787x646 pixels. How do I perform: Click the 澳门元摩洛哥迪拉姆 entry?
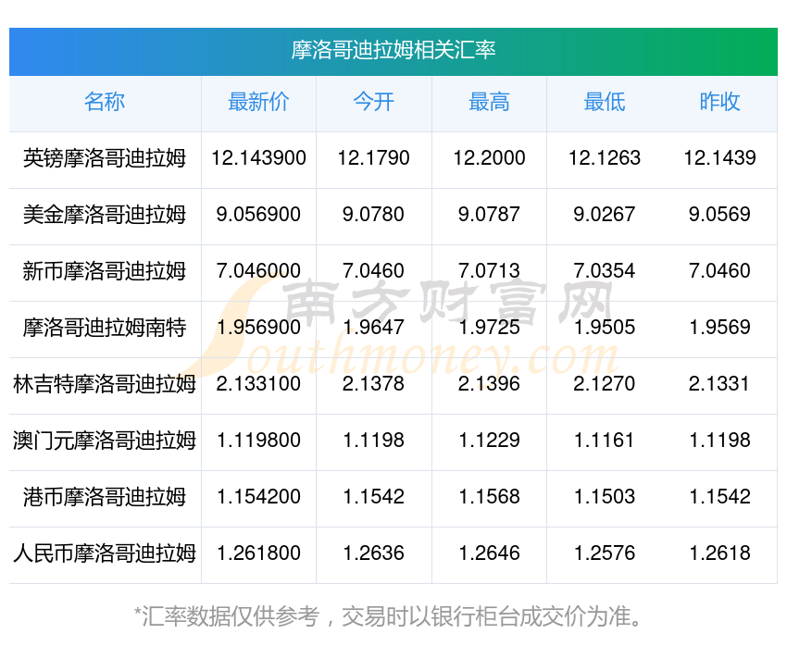click(105, 441)
